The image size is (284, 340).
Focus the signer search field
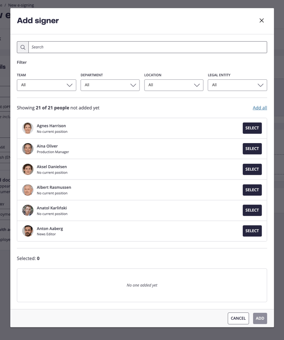tap(148, 47)
